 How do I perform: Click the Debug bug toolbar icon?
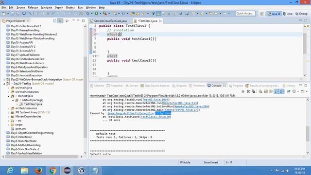point(87,14)
